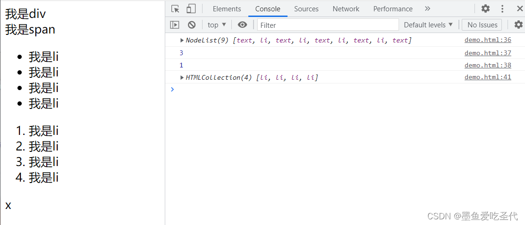The height and width of the screenshot is (225, 525).
Task: Open source link demo.html:37
Action: coord(488,53)
